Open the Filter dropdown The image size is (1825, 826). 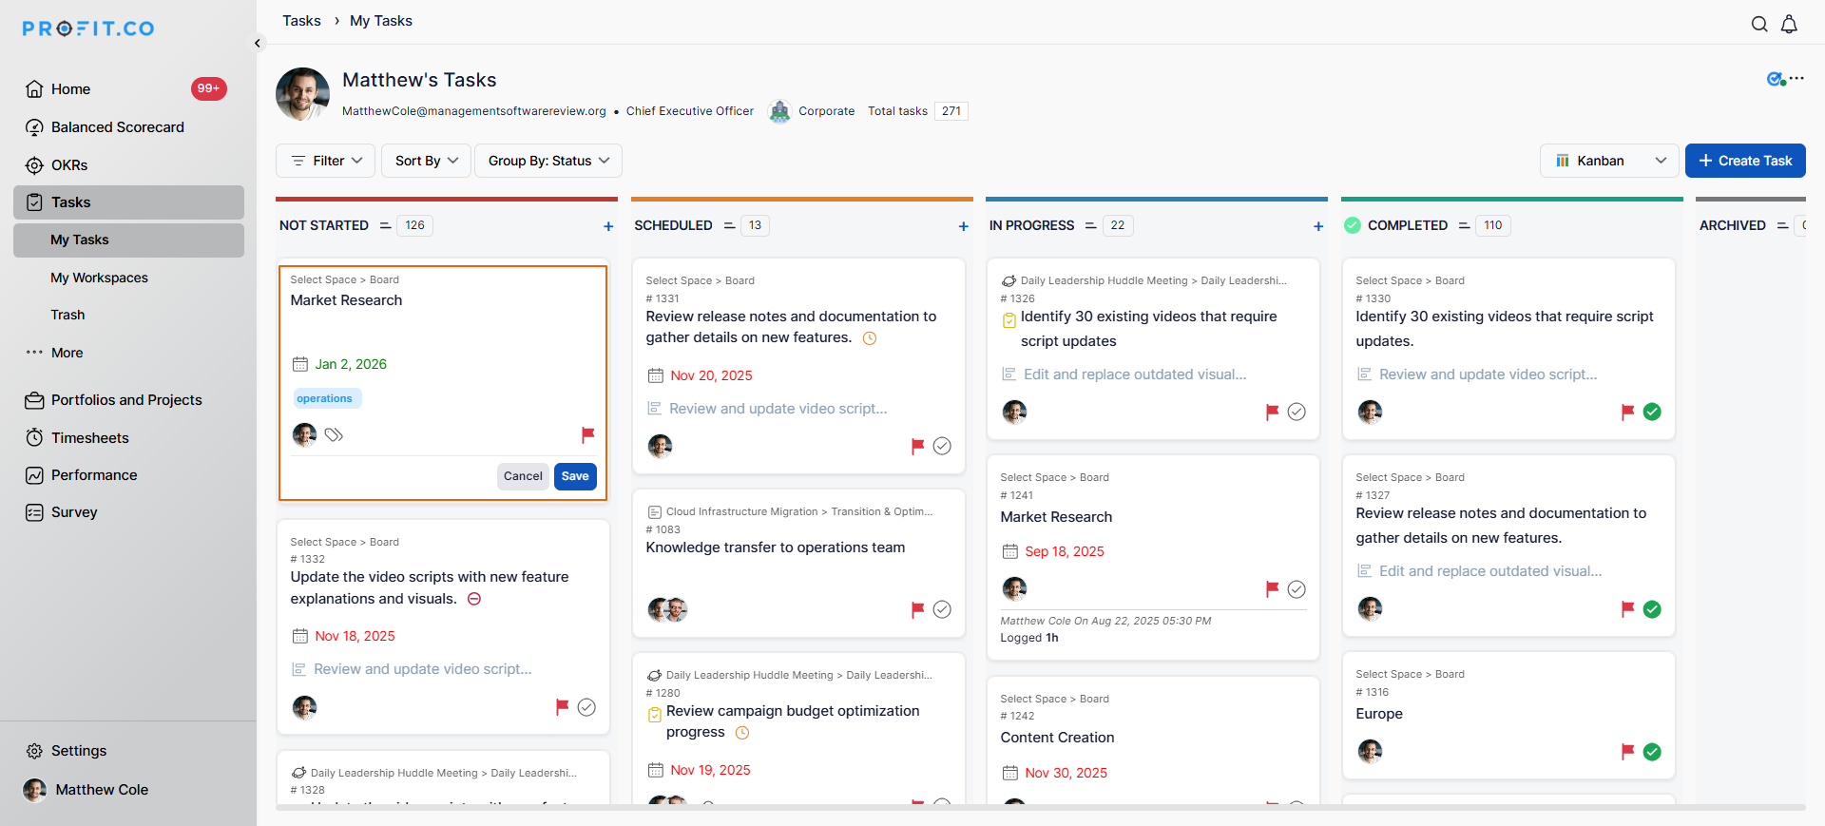pos(326,161)
